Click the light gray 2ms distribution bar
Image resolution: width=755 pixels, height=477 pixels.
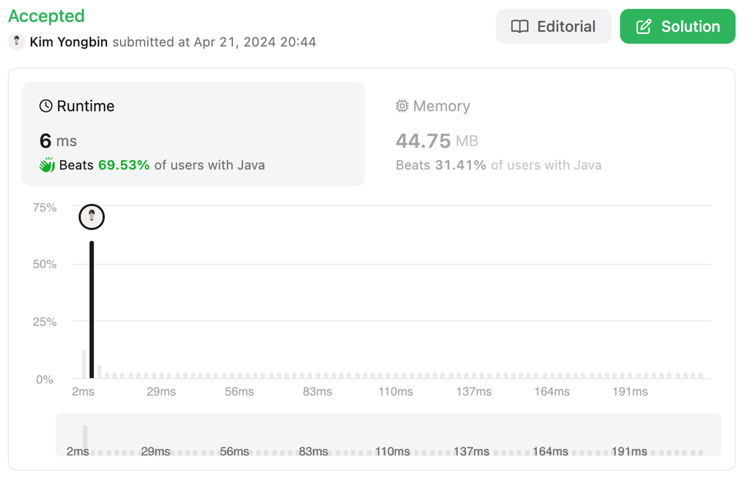coord(84,364)
